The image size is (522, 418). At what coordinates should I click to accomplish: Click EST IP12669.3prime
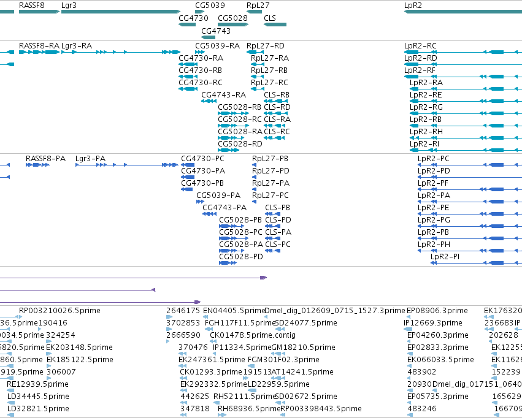(x=433, y=323)
